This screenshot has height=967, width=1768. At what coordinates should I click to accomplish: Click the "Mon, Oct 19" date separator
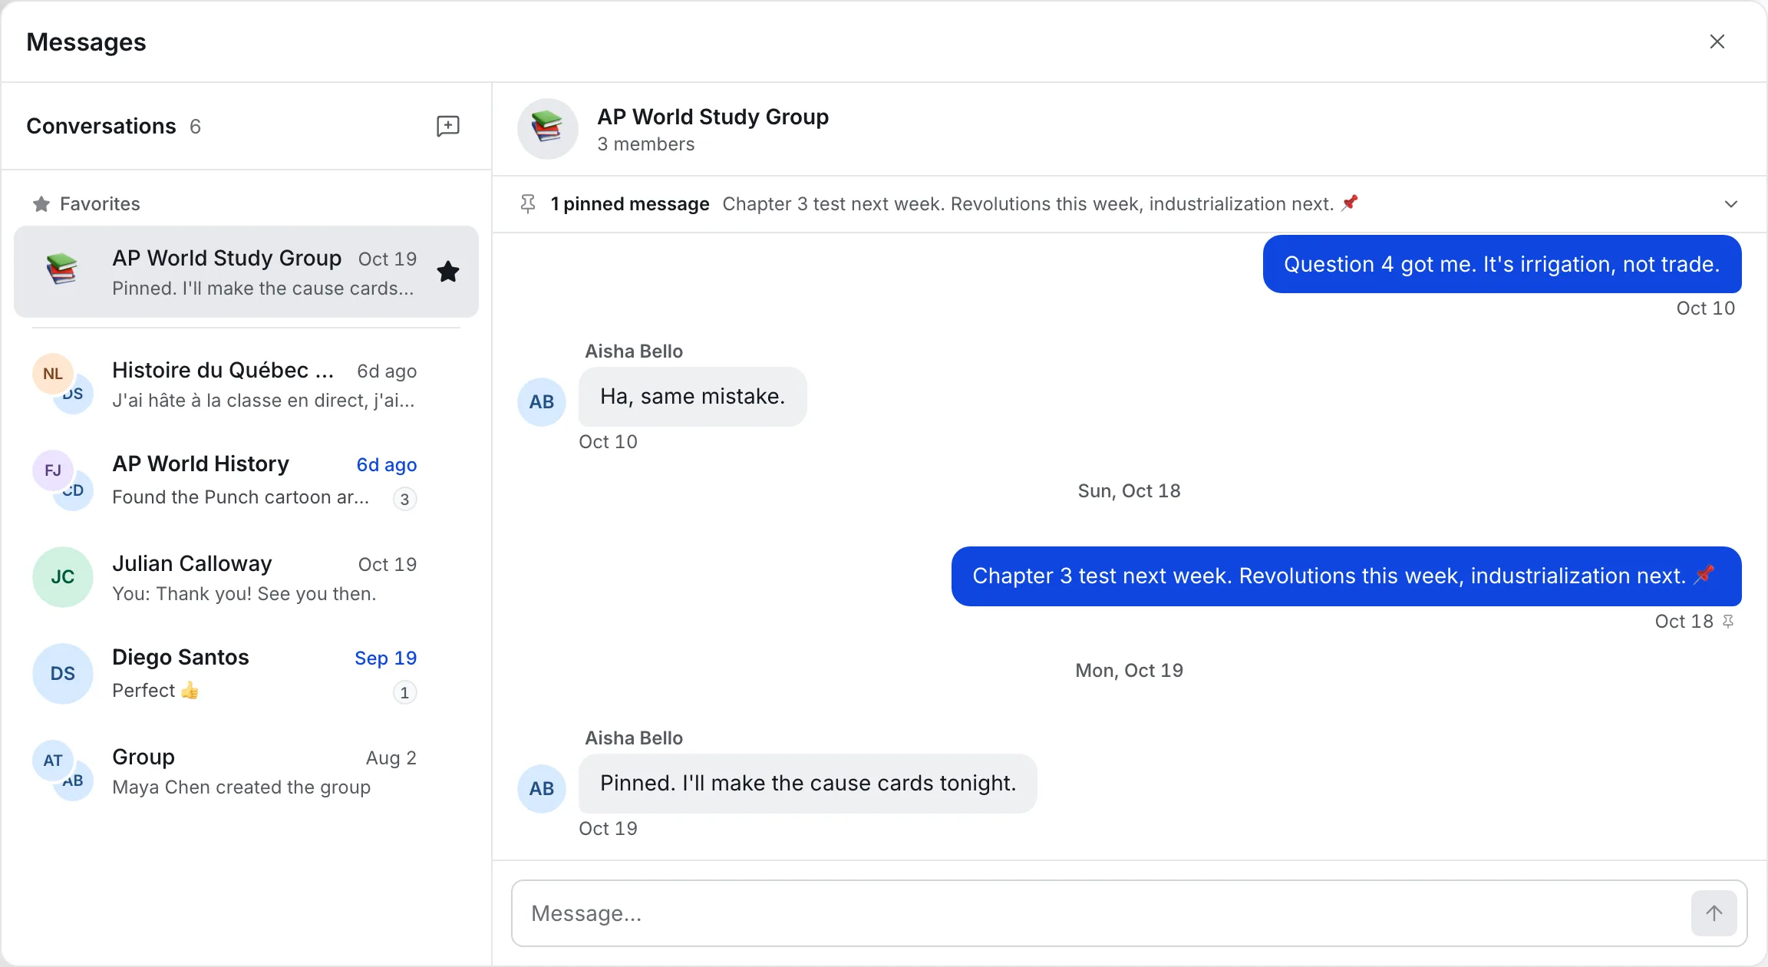tap(1129, 671)
